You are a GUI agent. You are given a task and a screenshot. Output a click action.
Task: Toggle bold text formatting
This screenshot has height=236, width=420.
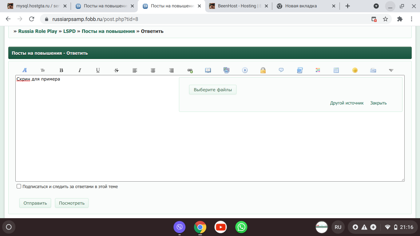pos(61,70)
